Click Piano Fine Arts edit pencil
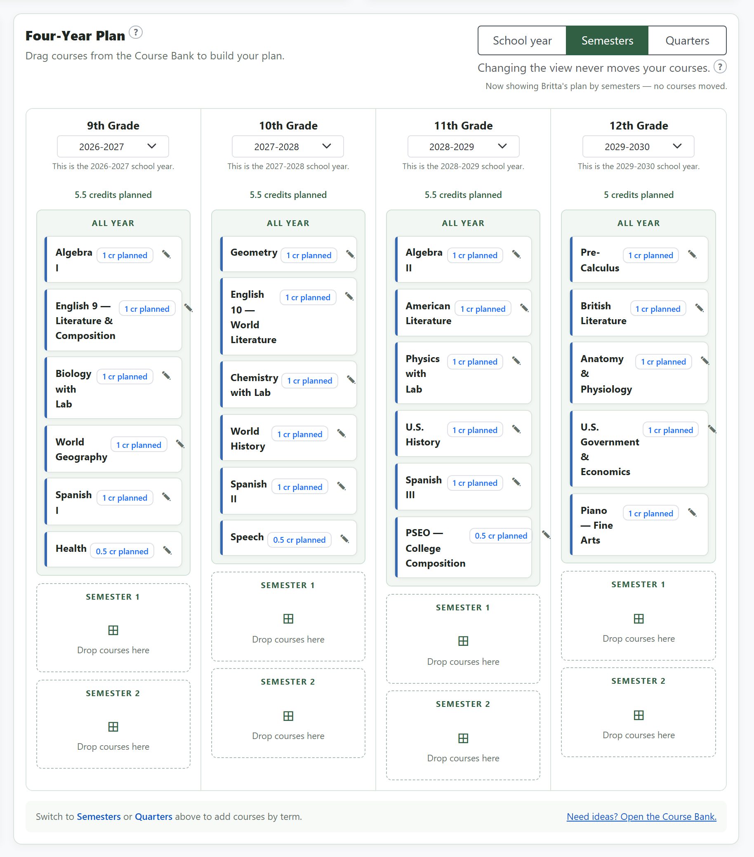The height and width of the screenshot is (857, 754). (x=693, y=513)
